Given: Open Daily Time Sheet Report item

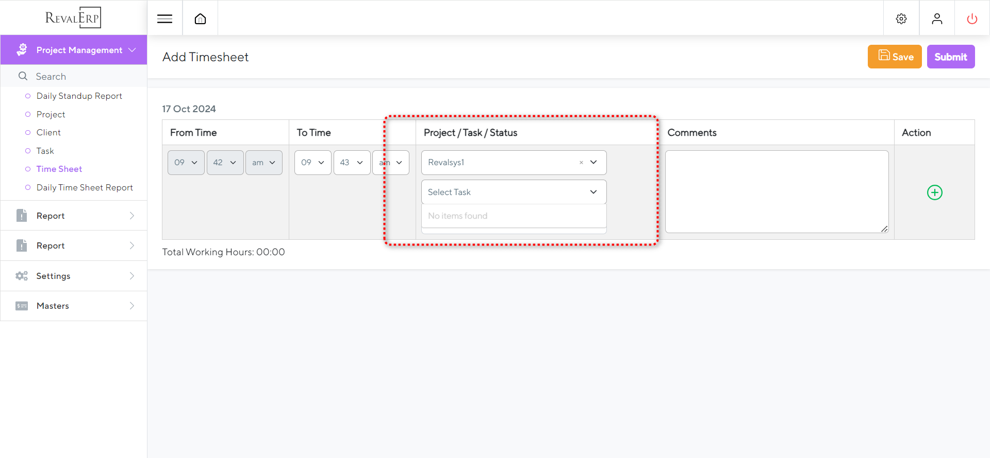Looking at the screenshot, I should click(85, 187).
